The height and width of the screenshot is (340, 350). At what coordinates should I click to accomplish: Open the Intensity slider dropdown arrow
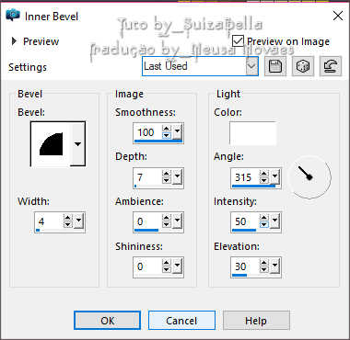click(x=274, y=221)
